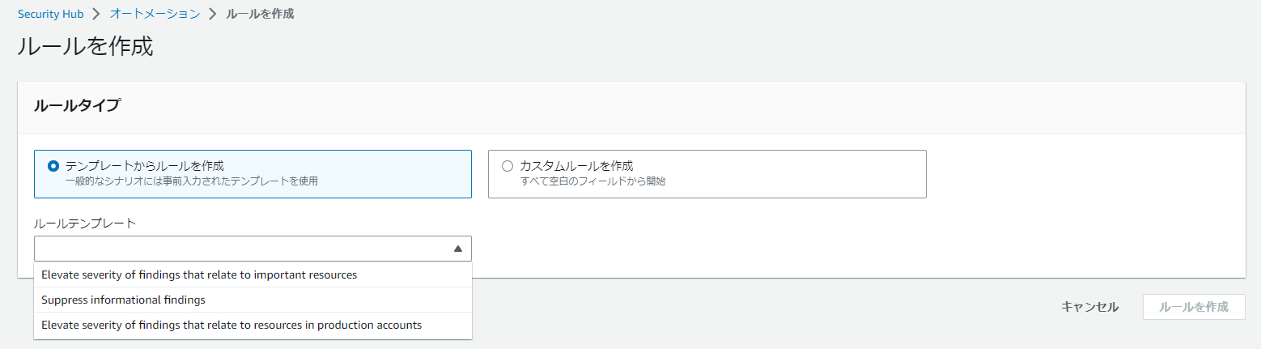Click the ルールを作成 submit button

1193,307
